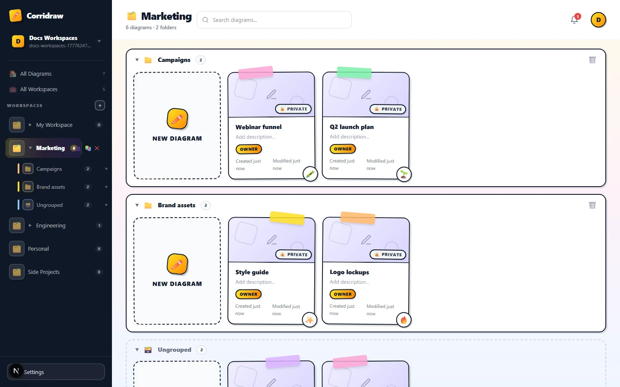Viewport: 620px width, 387px height.
Task: Click the Side Projects folder icon
Action: [x=17, y=272]
